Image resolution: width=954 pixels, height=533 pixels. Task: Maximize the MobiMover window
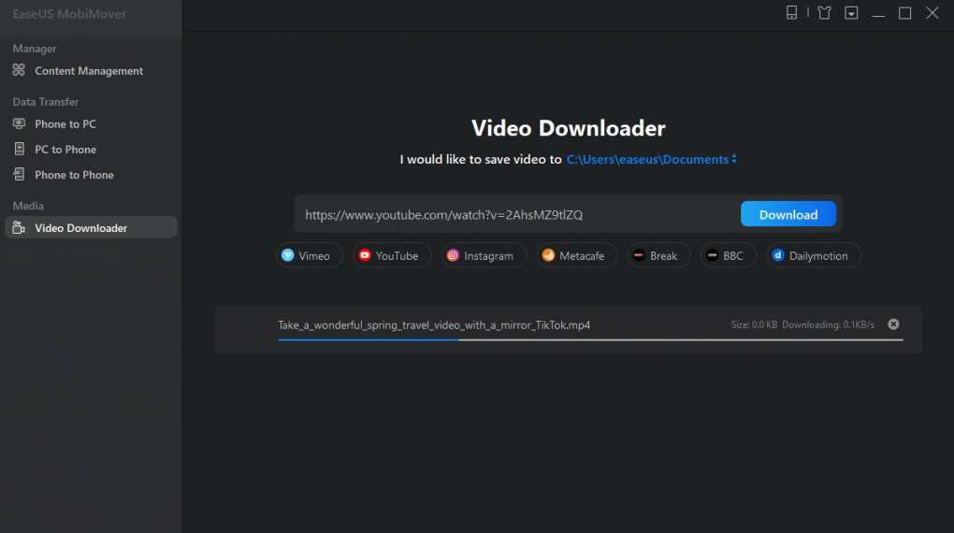point(904,13)
